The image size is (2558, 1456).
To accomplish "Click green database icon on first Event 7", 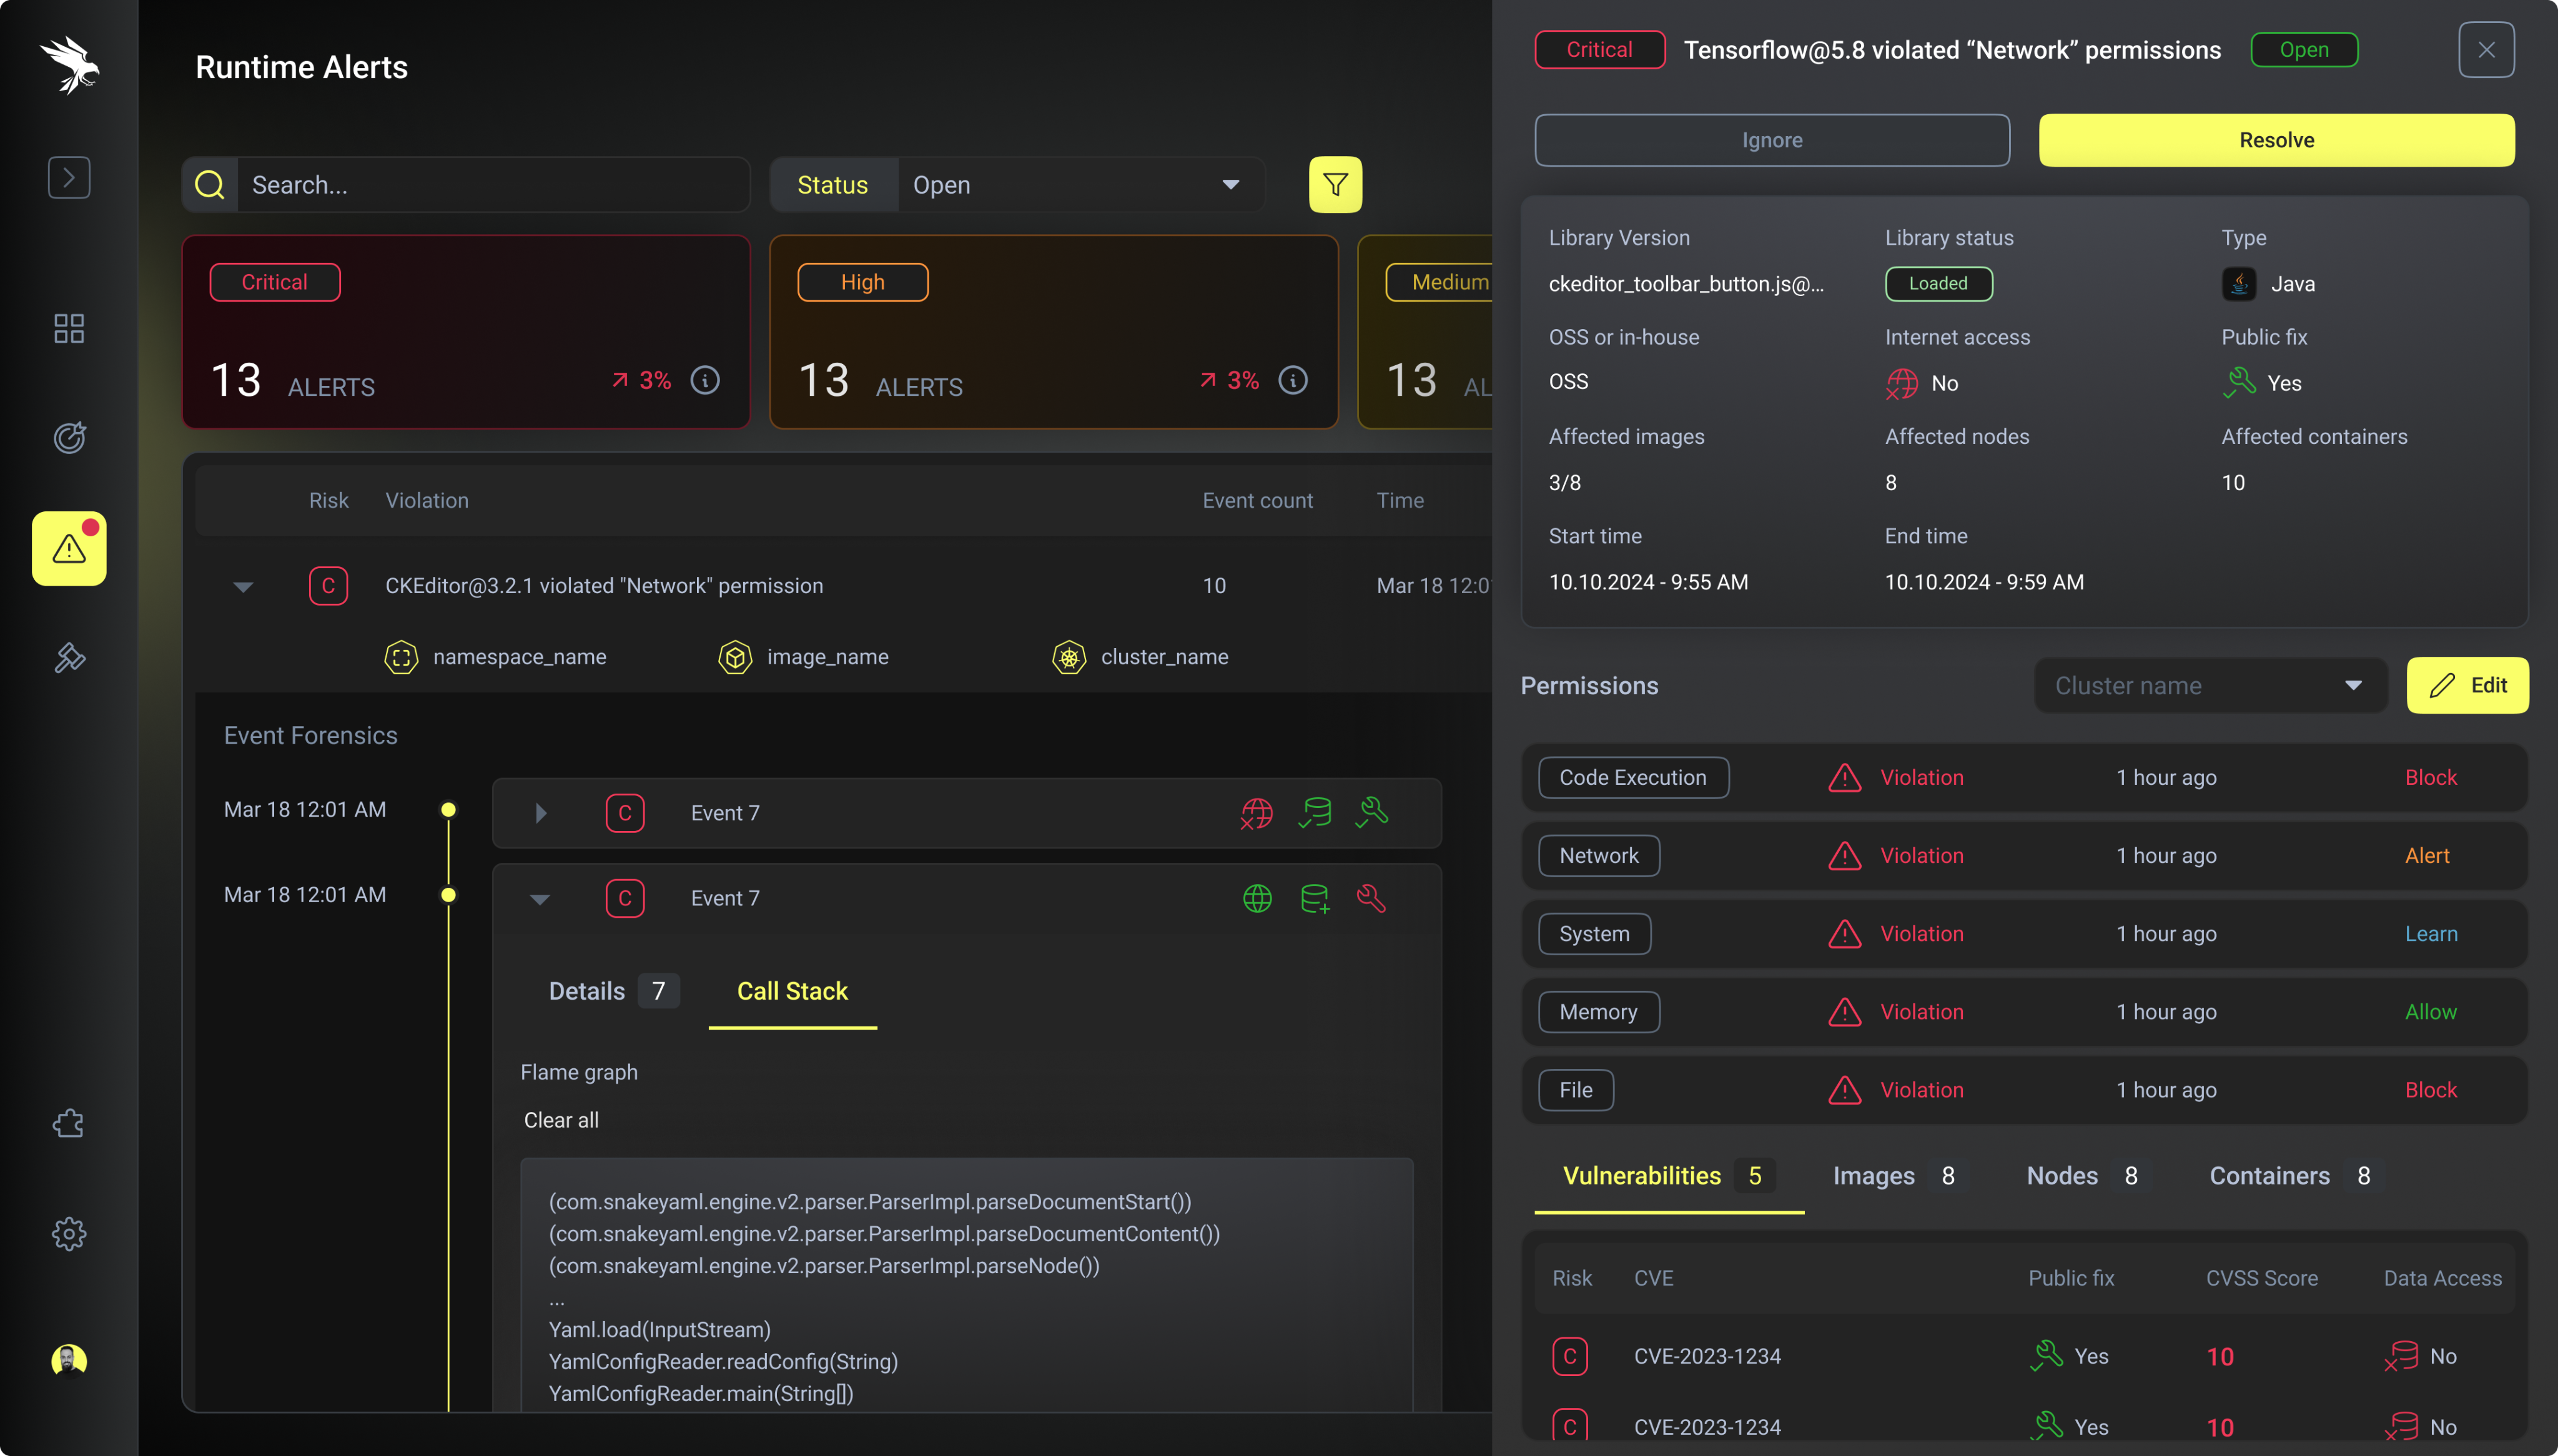I will (x=1315, y=813).
